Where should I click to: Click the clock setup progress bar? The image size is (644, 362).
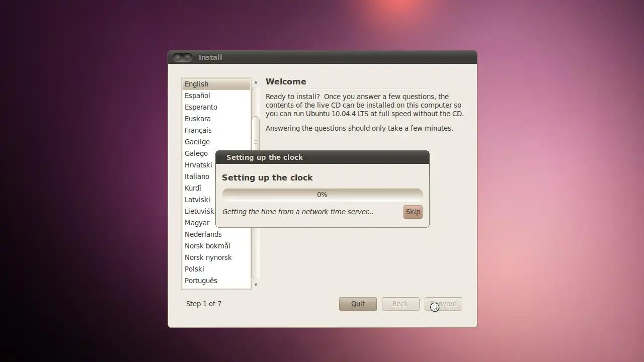point(322,195)
